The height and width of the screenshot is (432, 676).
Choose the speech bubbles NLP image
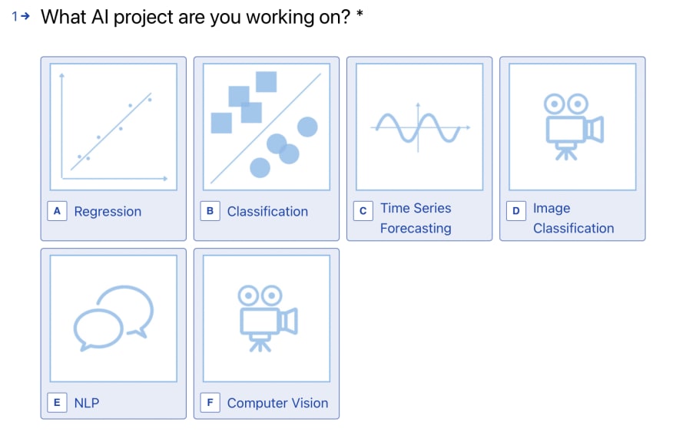click(x=114, y=318)
